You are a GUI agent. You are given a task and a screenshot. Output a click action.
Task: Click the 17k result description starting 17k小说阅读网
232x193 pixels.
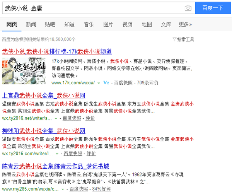click(122, 68)
